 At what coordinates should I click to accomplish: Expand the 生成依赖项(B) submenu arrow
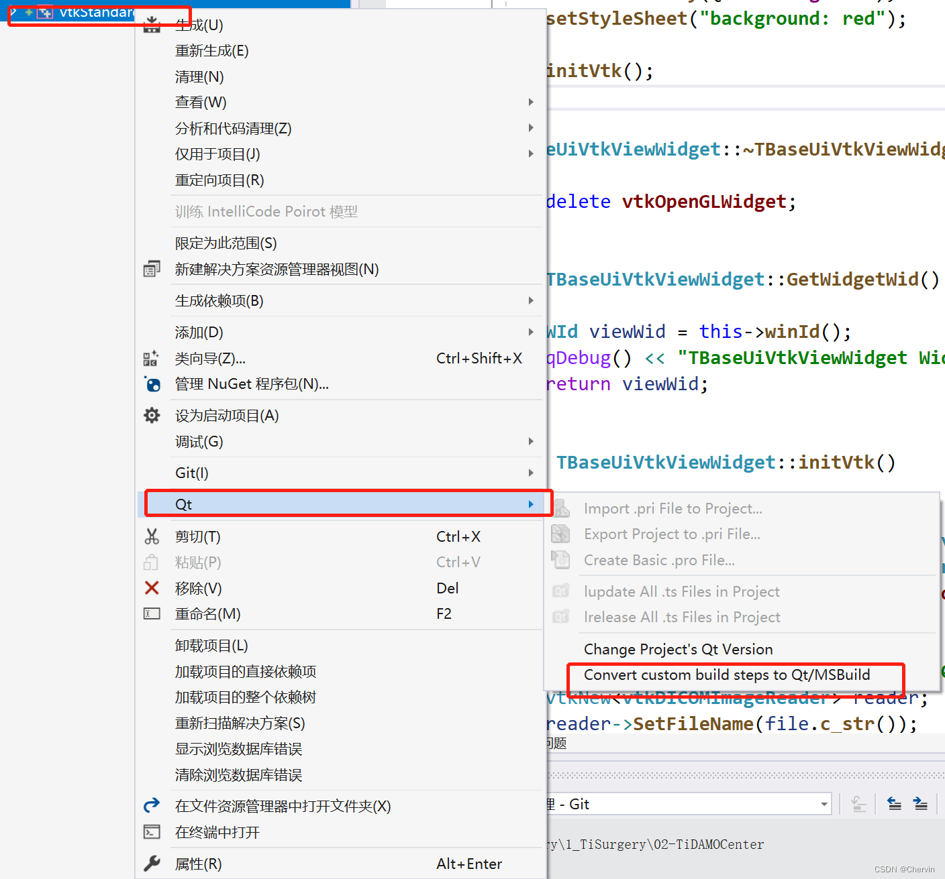[531, 300]
